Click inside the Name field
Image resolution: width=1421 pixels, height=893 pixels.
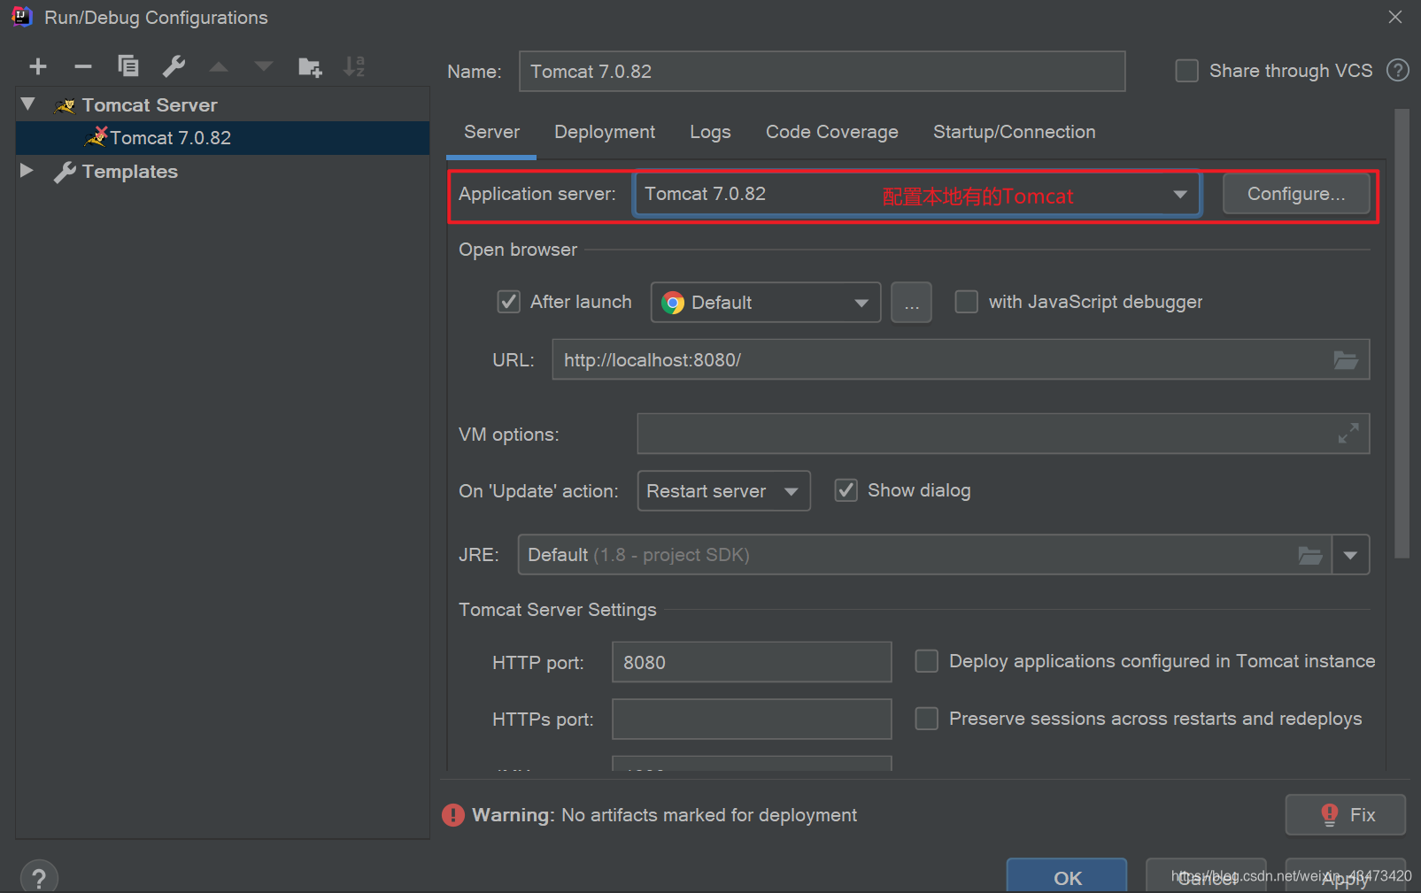[x=822, y=72]
